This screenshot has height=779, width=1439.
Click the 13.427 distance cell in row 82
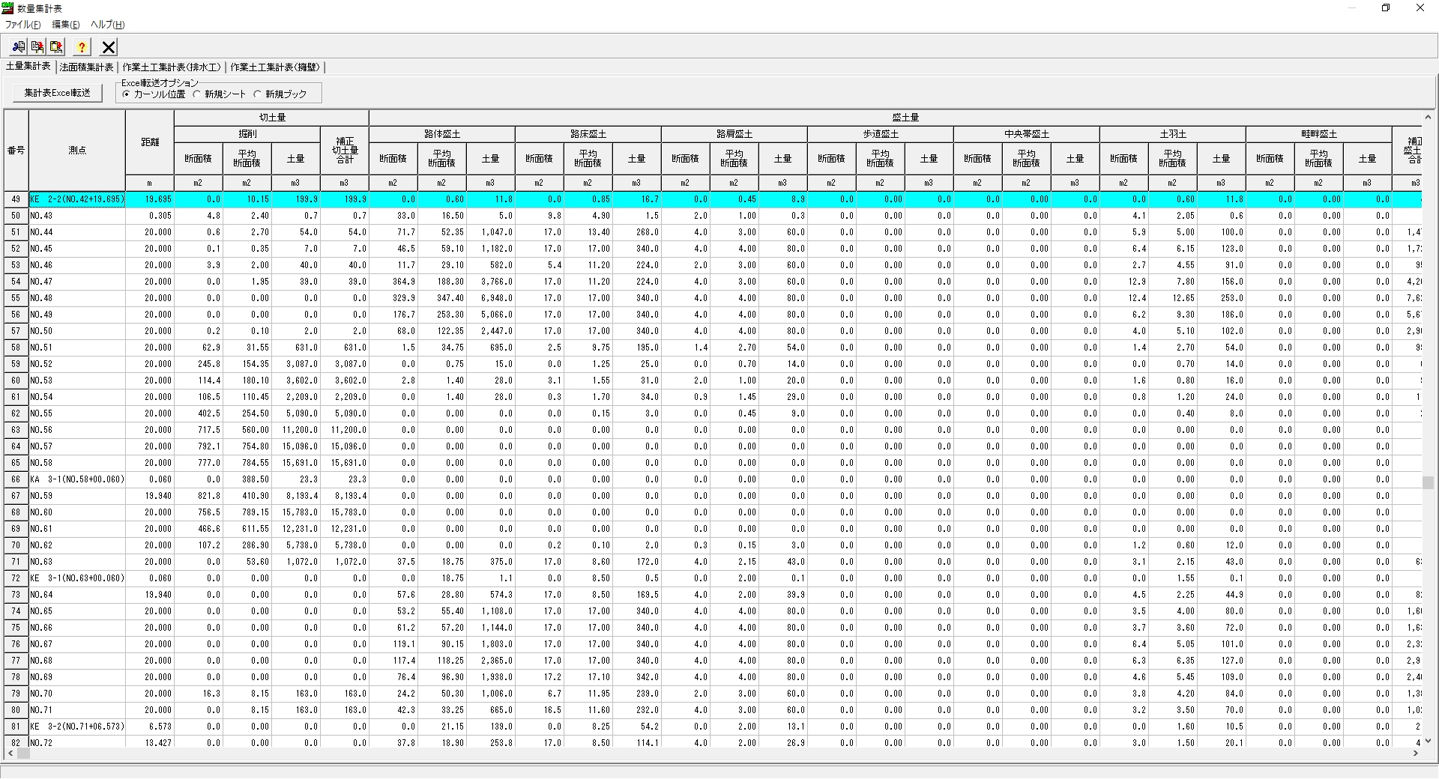point(150,743)
